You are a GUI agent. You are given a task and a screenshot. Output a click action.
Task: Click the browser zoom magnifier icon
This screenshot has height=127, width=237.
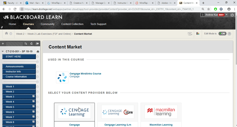[x=203, y=9]
